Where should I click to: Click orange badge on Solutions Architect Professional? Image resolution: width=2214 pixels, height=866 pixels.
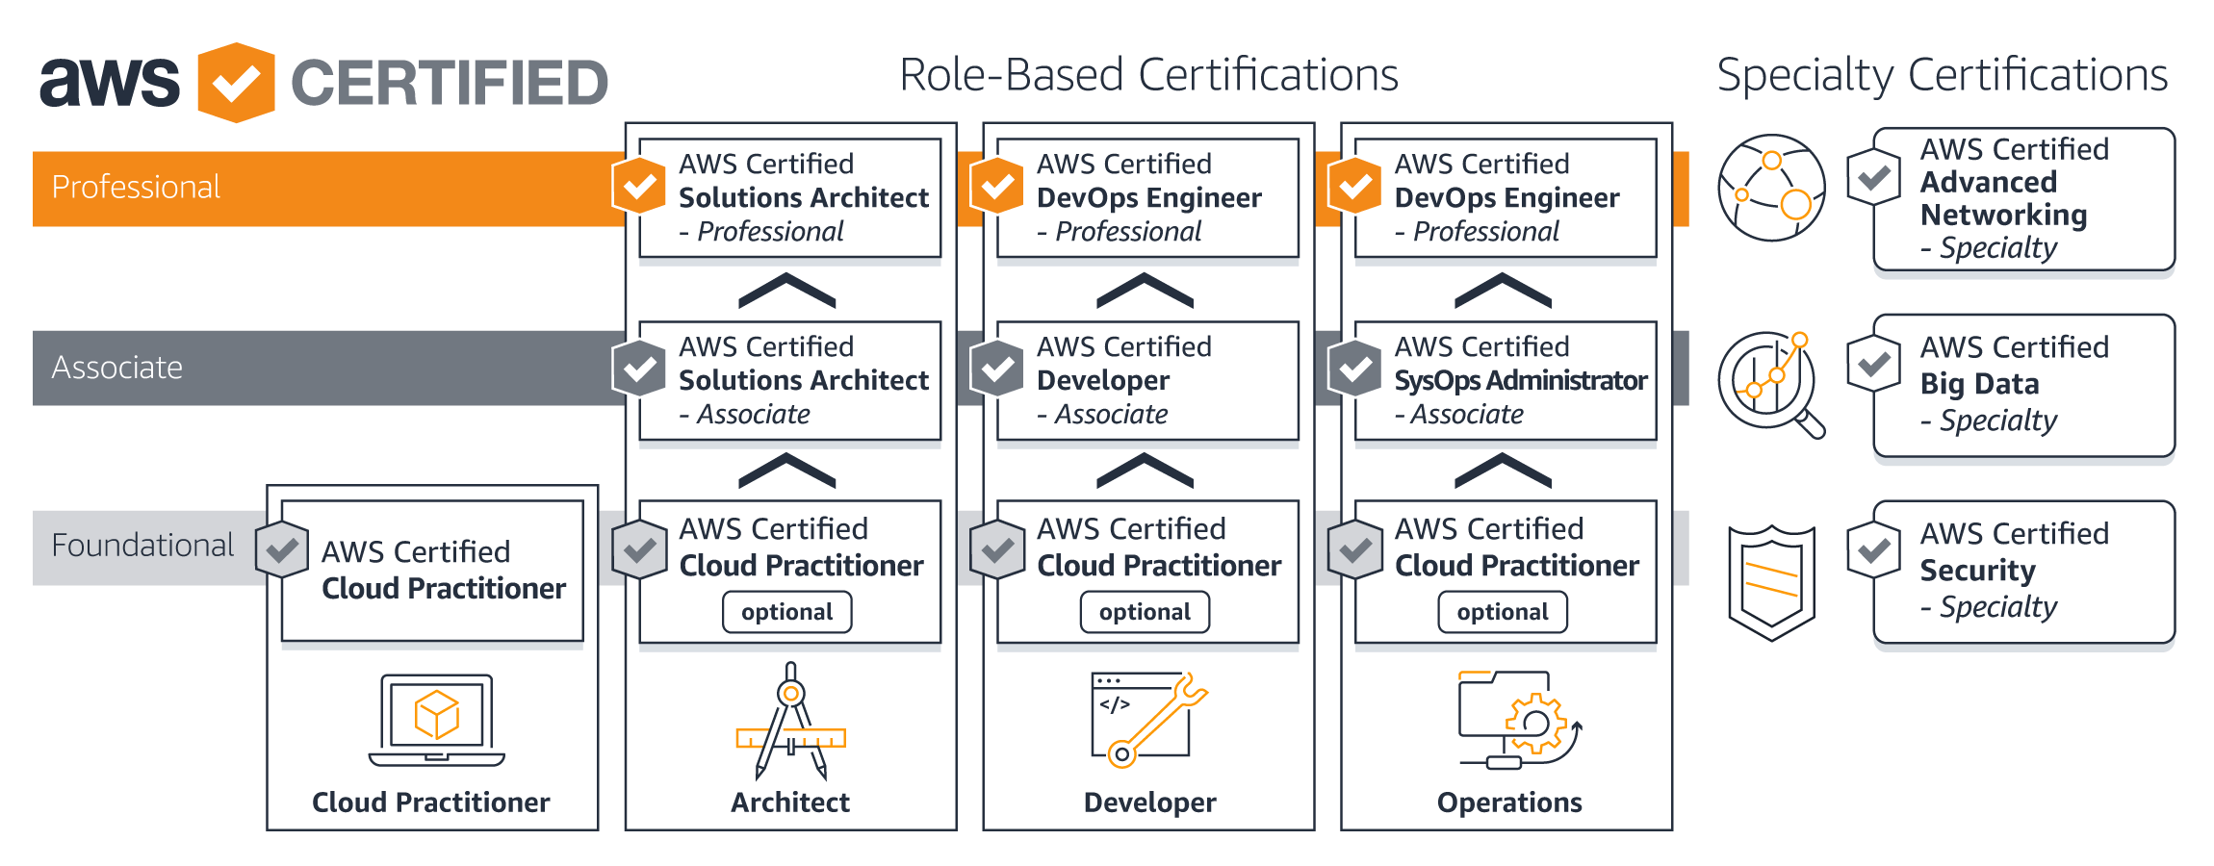point(639,186)
